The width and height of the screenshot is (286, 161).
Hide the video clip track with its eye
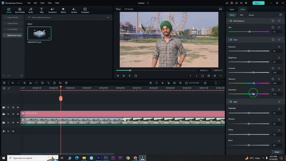pos(18,123)
